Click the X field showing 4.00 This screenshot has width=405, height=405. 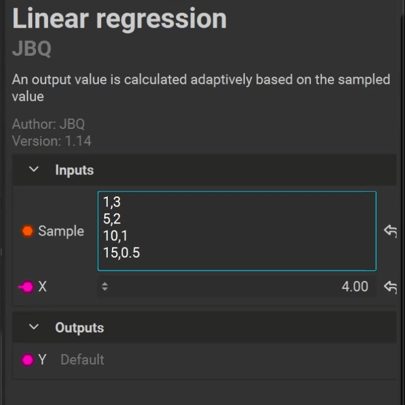240,287
